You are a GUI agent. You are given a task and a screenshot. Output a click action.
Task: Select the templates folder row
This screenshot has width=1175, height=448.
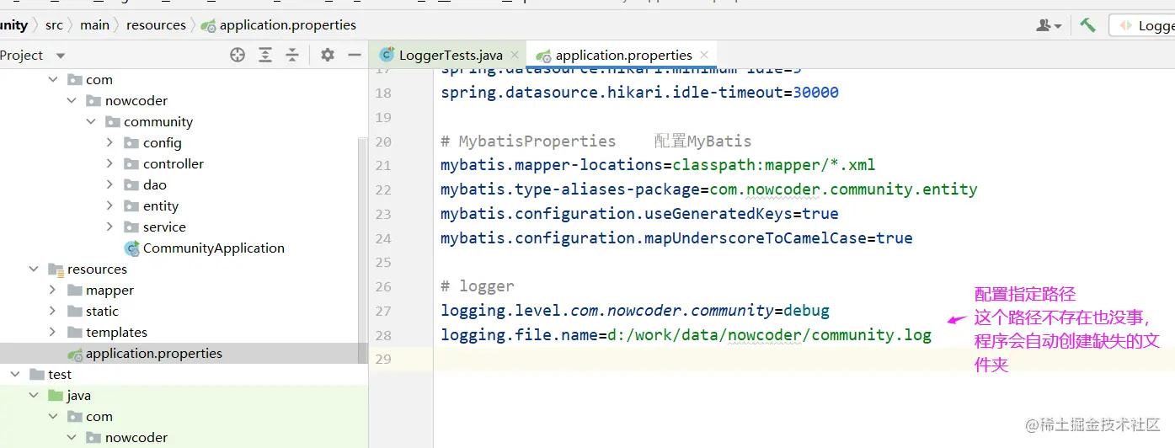[x=184, y=332]
